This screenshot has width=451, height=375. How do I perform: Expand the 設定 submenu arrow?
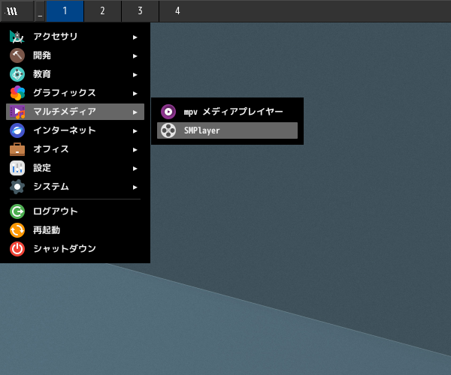click(x=135, y=169)
